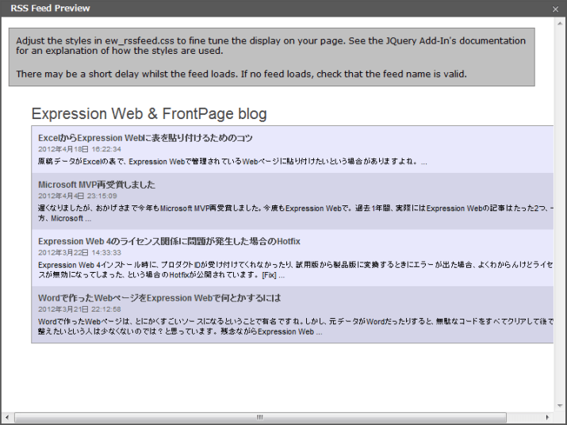Click the date 2012年3月22日 14:33:33
Screen dimensions: 567x425
tap(79, 252)
